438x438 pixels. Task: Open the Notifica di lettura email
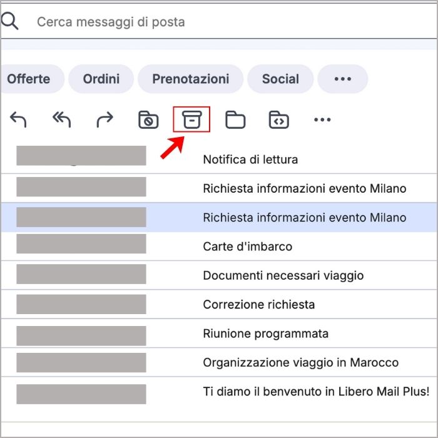219,160
